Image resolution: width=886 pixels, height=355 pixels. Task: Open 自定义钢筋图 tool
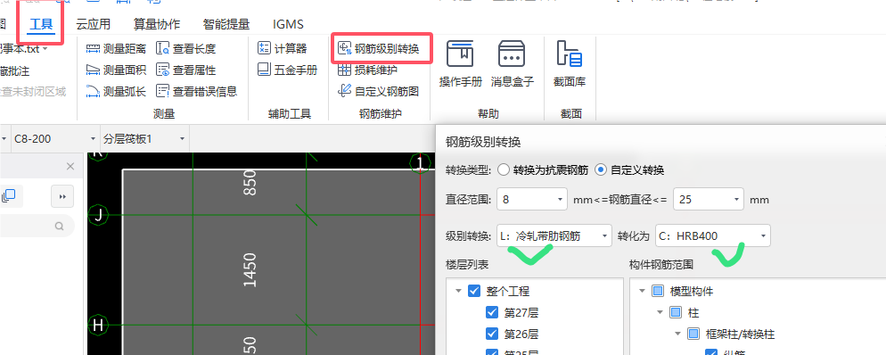[378, 91]
